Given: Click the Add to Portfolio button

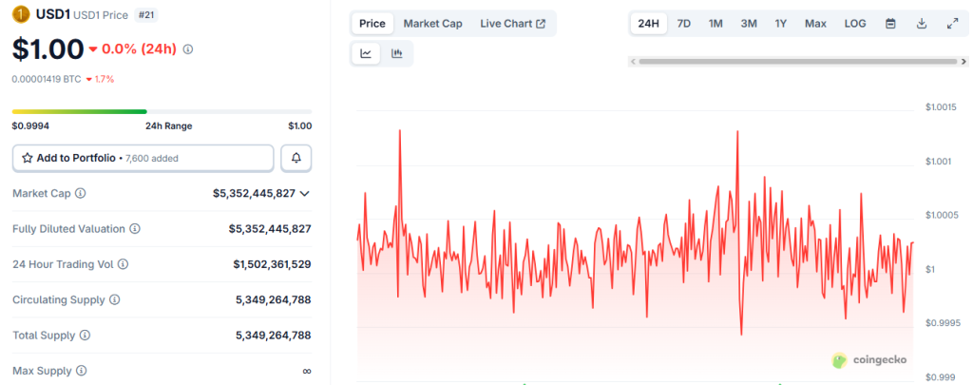Looking at the screenshot, I should pyautogui.click(x=143, y=159).
